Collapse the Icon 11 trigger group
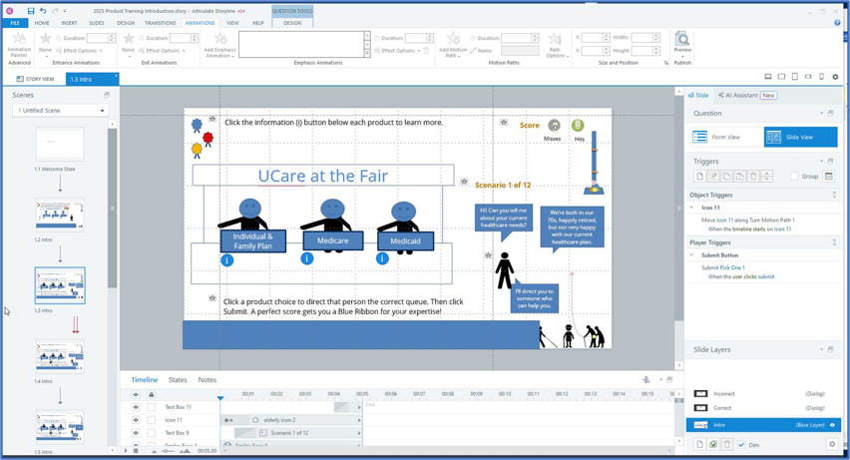The height and width of the screenshot is (460, 850). 691,208
